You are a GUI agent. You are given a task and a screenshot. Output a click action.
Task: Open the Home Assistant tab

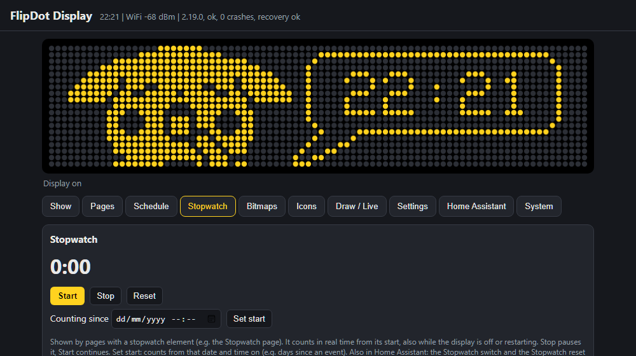476,207
